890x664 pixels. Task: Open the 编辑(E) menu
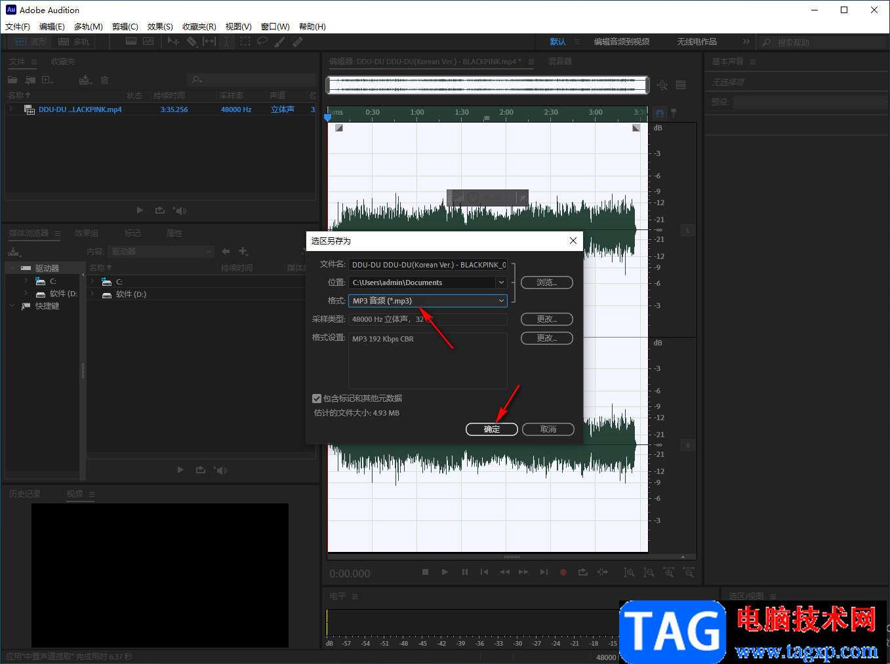(x=52, y=27)
